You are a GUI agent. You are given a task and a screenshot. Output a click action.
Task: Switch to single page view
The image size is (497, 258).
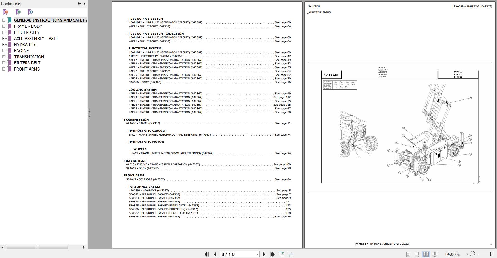[408, 254]
